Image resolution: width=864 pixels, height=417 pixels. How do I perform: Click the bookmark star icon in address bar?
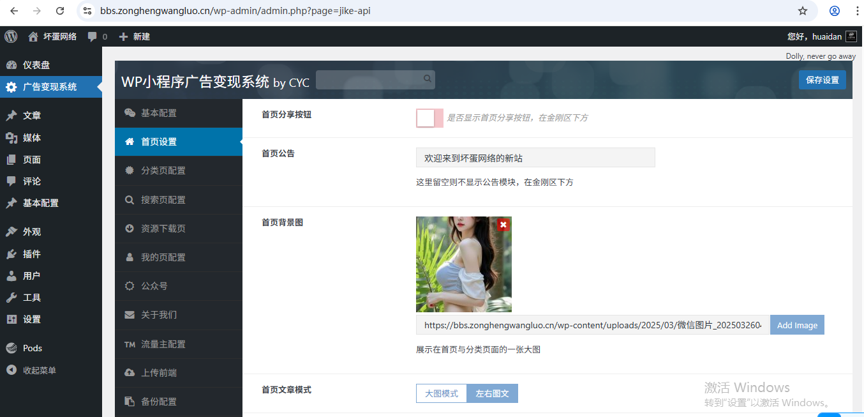pos(803,11)
